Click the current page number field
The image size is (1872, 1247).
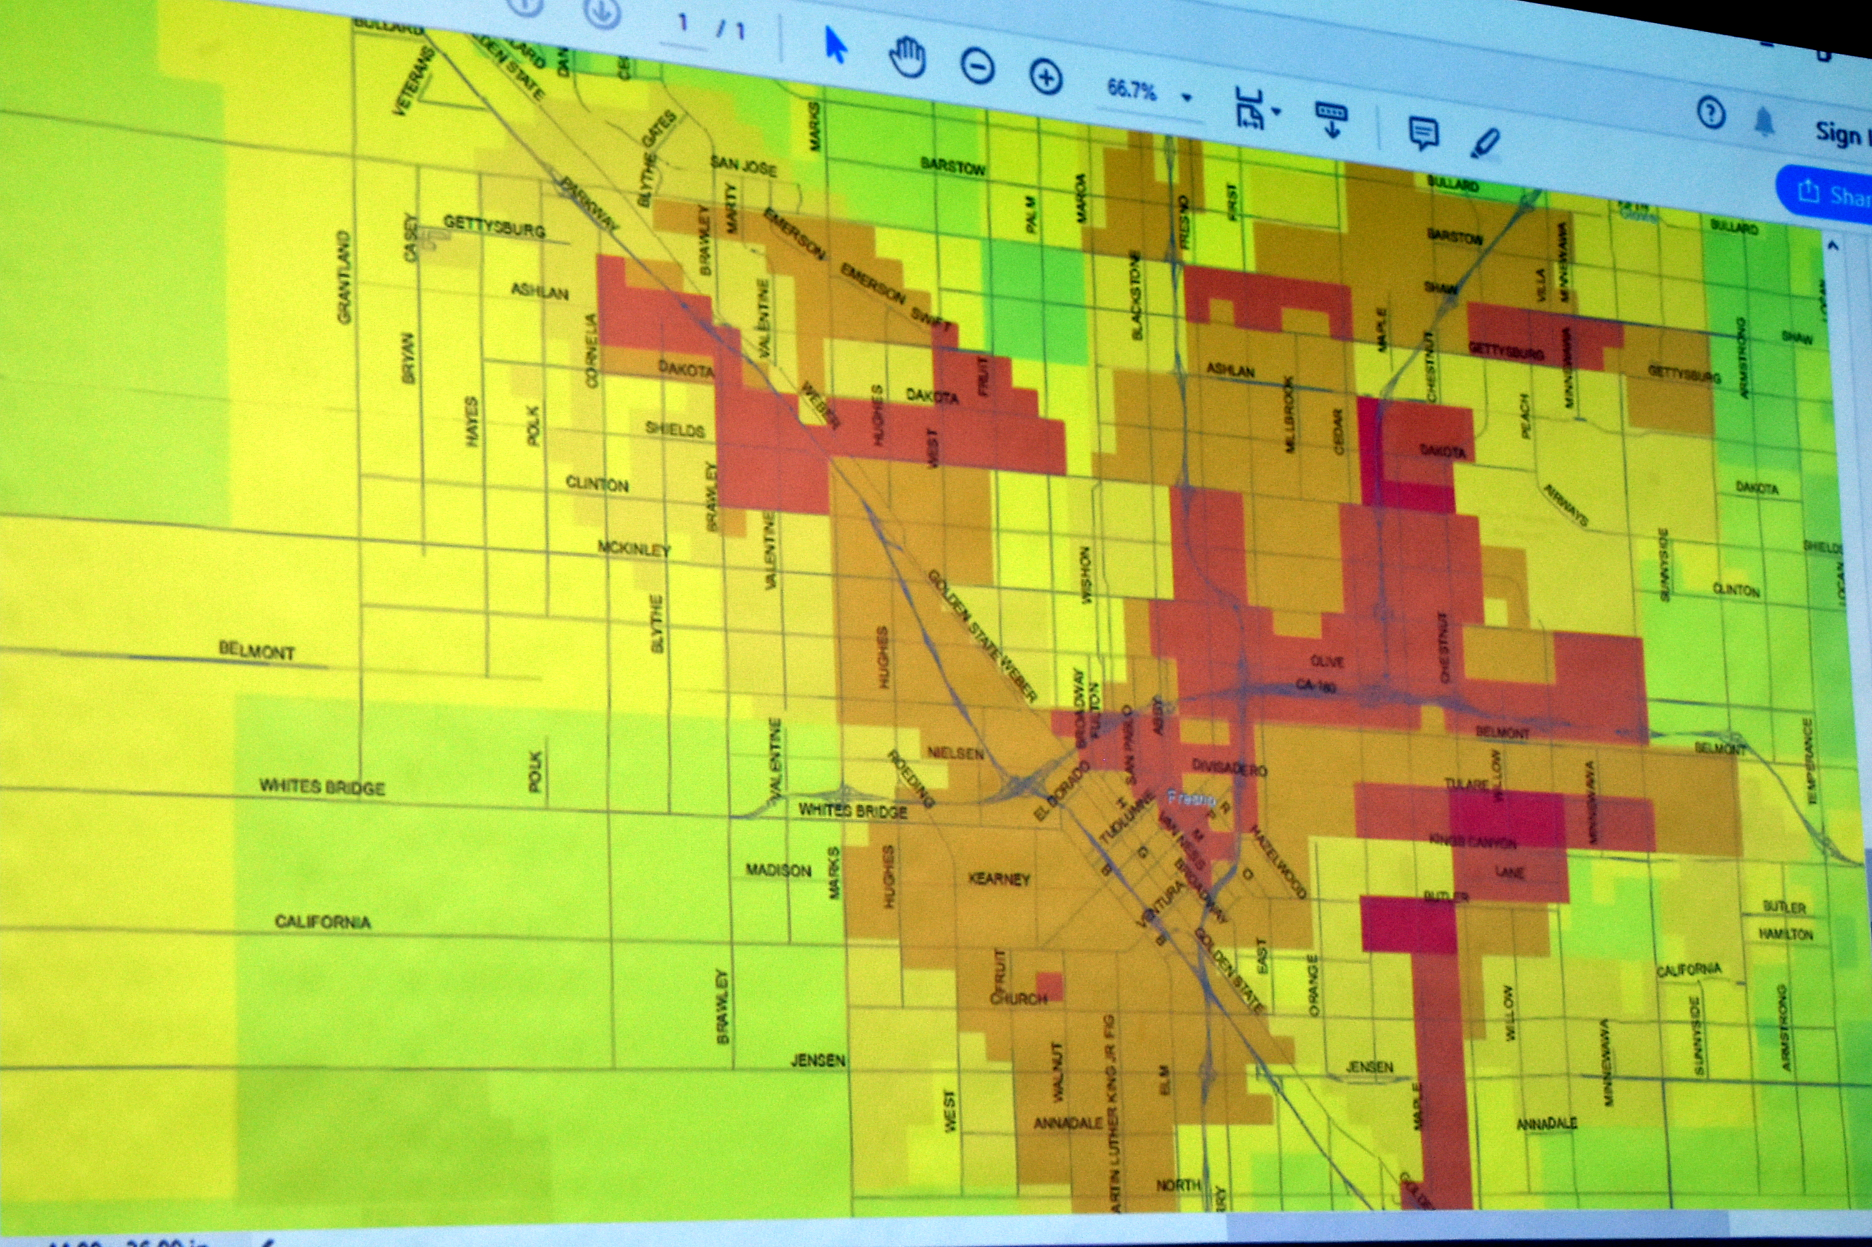(682, 24)
